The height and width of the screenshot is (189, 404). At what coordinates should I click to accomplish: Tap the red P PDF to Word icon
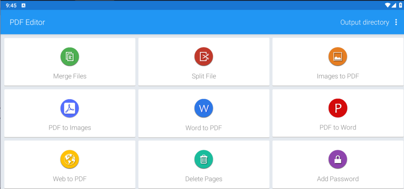pyautogui.click(x=338, y=108)
